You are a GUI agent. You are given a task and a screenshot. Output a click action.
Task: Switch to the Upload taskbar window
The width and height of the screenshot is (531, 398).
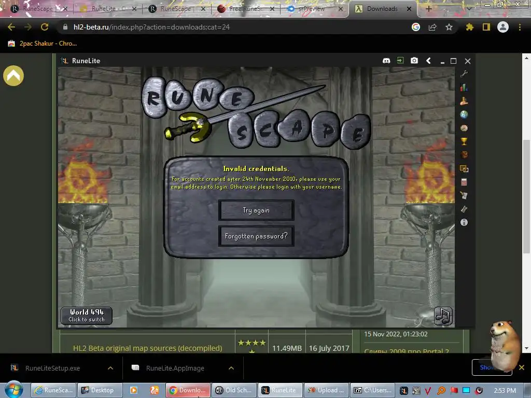tap(326, 390)
